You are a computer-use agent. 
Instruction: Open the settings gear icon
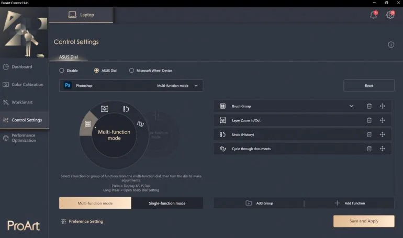click(390, 15)
